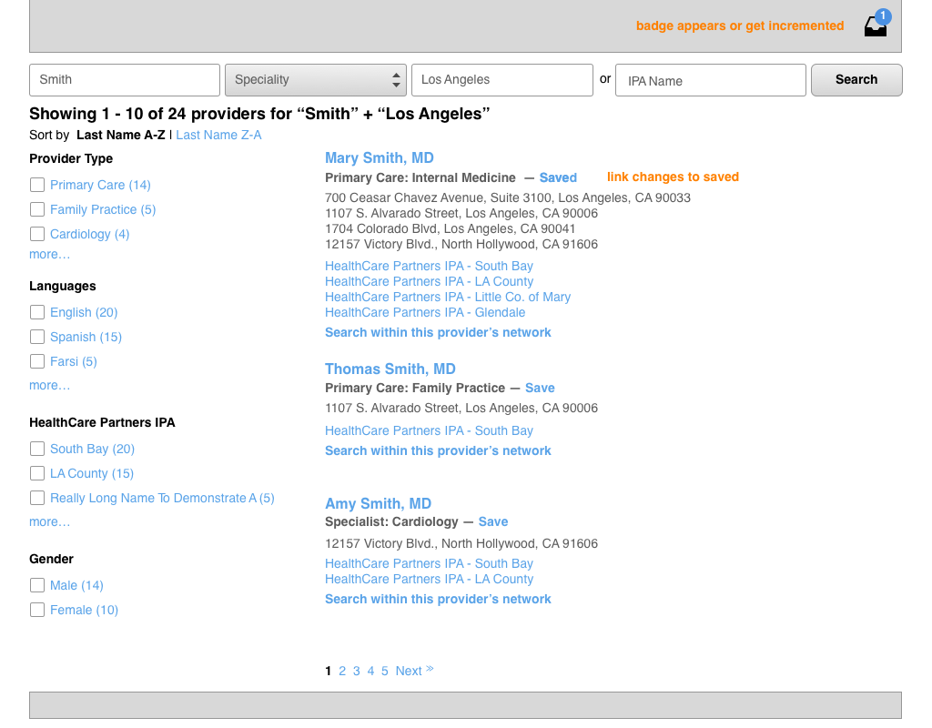Enable the Spanish language filter

pyautogui.click(x=37, y=337)
